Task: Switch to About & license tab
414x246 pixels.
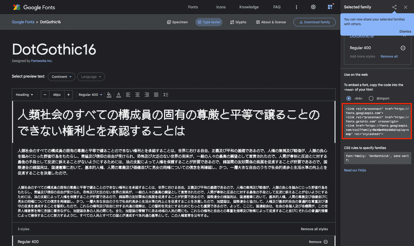Action: [x=271, y=22]
